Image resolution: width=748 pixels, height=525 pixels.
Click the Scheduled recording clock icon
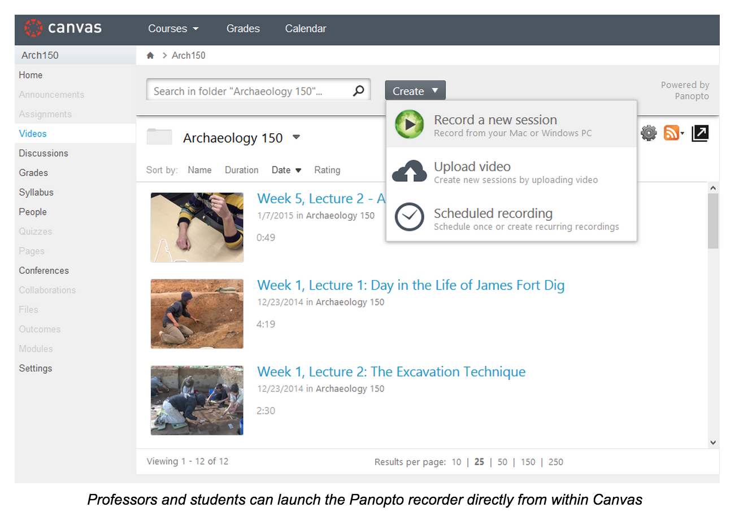tap(409, 217)
